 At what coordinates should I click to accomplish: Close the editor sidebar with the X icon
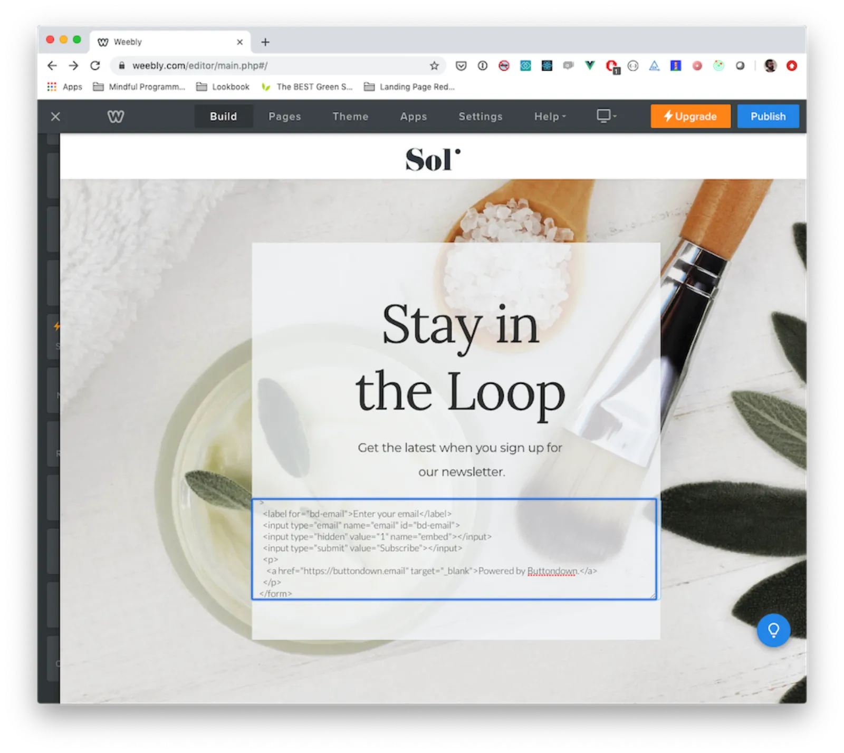coord(55,117)
